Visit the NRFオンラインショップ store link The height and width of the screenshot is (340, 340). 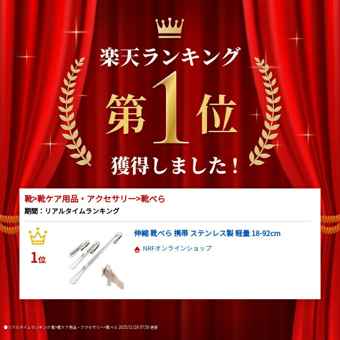[x=177, y=248]
